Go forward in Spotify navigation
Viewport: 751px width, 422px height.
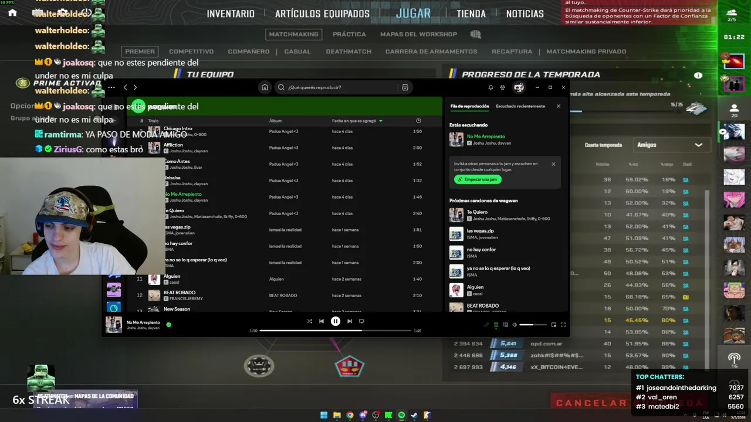135,87
